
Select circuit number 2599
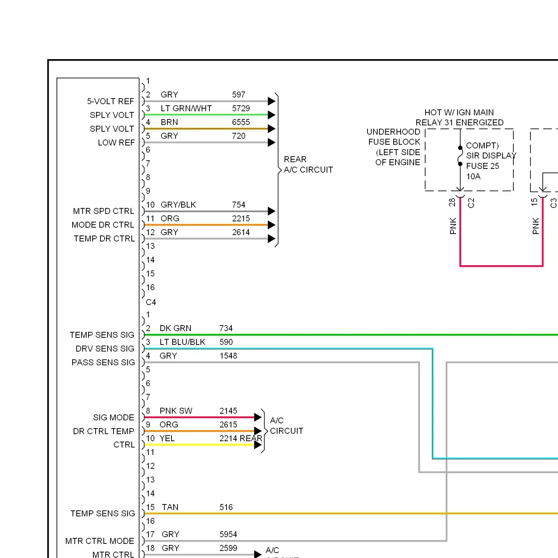[228, 548]
